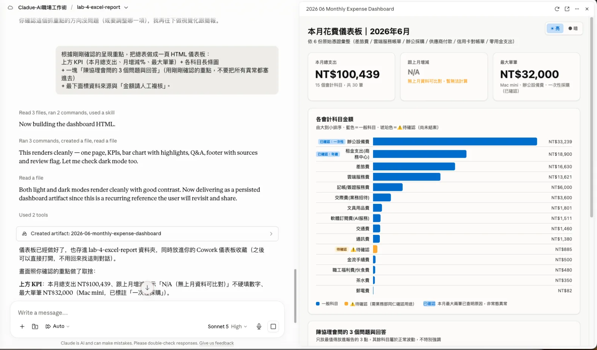Click the cloud icon beside Cladue-AI職場工作術
Viewport: 597px width, 350px height.
pyautogui.click(x=10, y=7)
